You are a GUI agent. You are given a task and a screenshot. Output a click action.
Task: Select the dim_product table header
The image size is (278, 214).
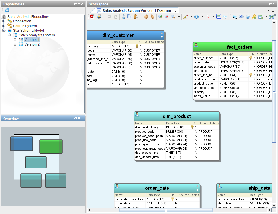coord(177,116)
